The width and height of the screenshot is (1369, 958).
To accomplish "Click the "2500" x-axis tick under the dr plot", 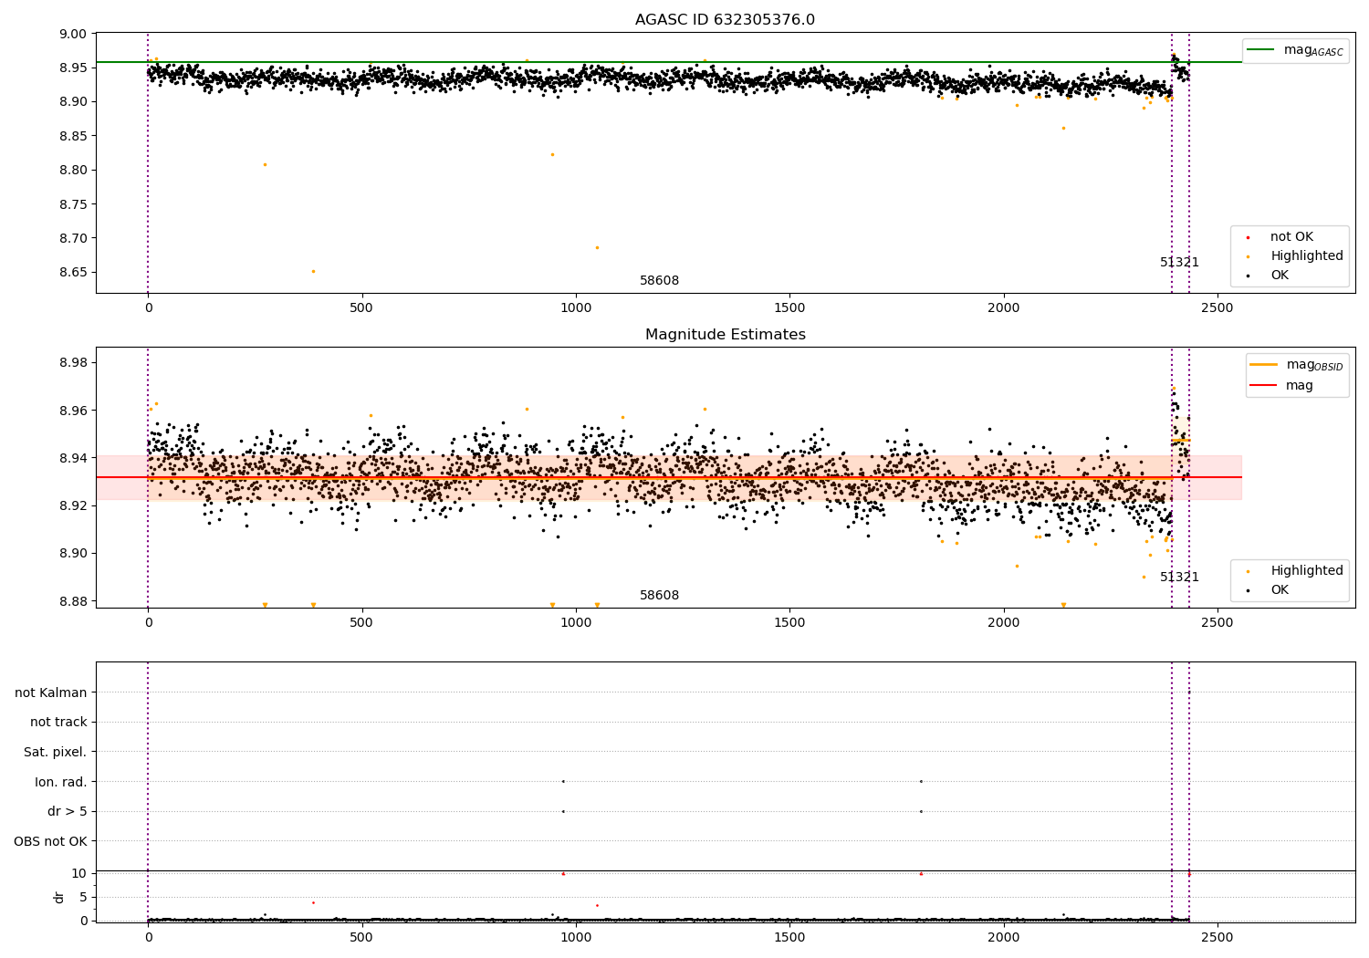I will [1217, 938].
